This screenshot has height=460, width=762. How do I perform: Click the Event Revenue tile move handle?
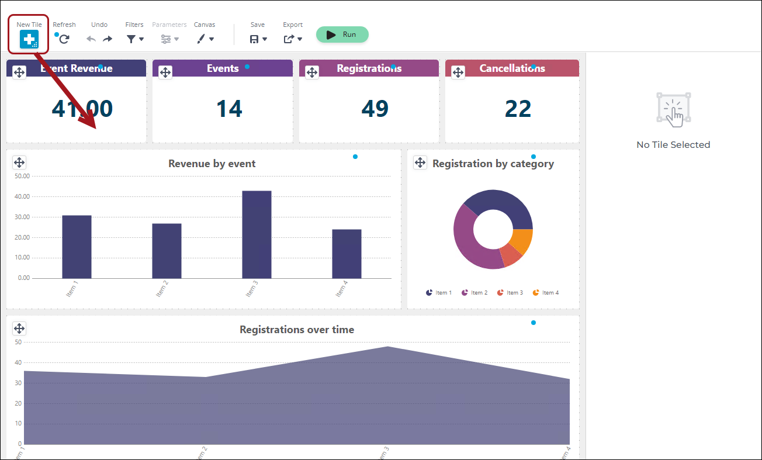pos(19,72)
